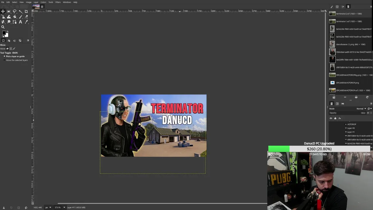
Task: Clear the entire document history
Action: 356,97
